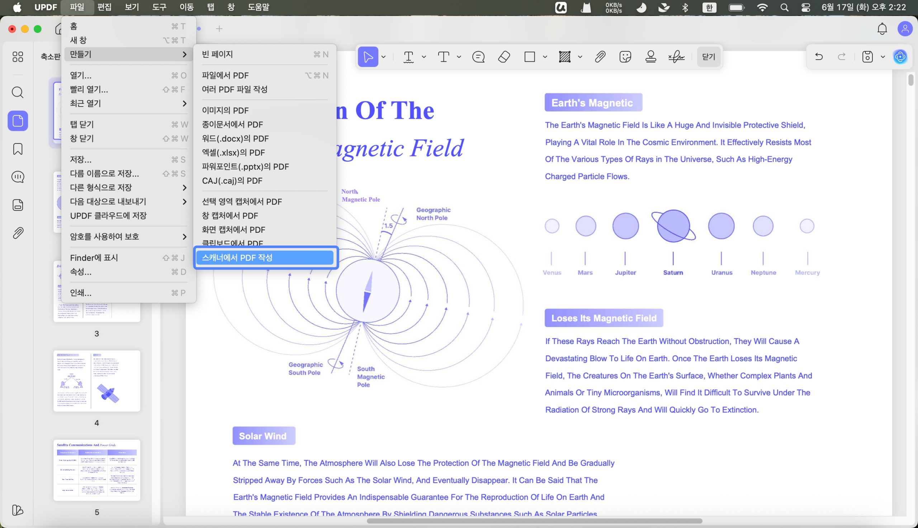
Task: Open the 도구 menu in menu bar
Action: click(x=159, y=7)
